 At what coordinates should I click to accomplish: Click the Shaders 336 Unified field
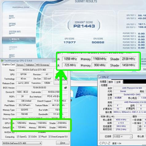point(26,101)
